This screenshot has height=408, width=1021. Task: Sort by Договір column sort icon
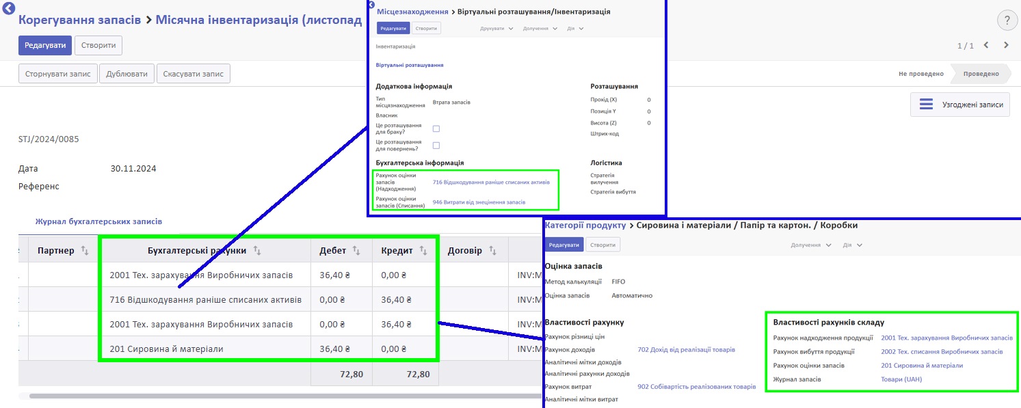492,251
